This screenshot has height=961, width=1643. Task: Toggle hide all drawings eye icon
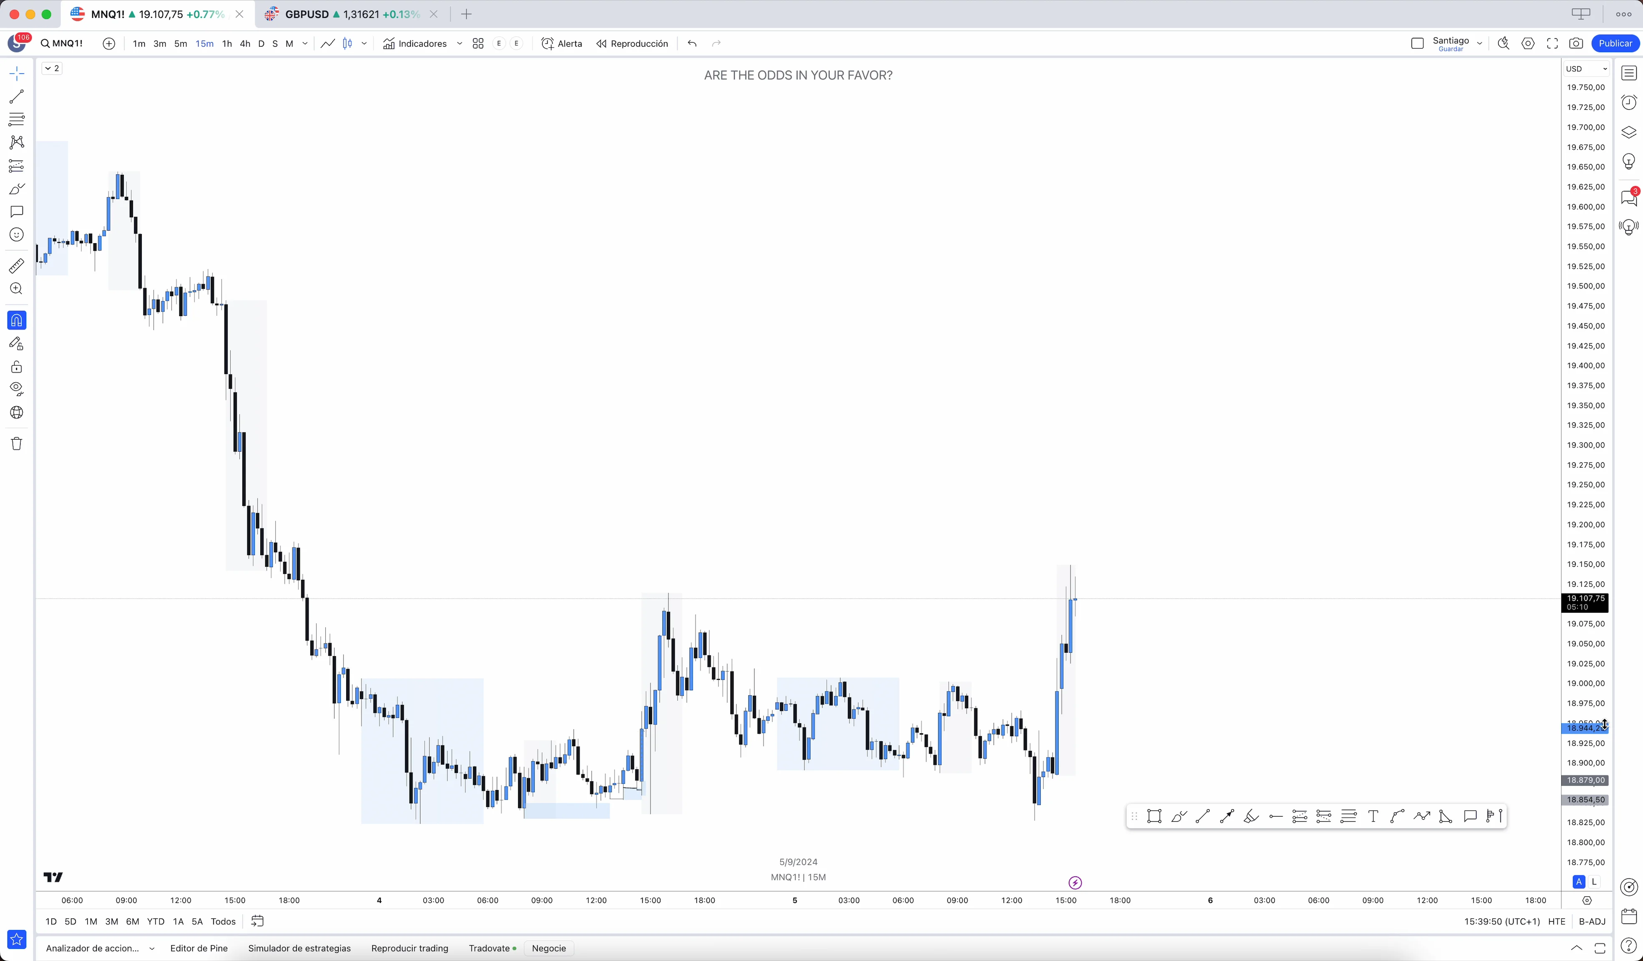coord(16,389)
